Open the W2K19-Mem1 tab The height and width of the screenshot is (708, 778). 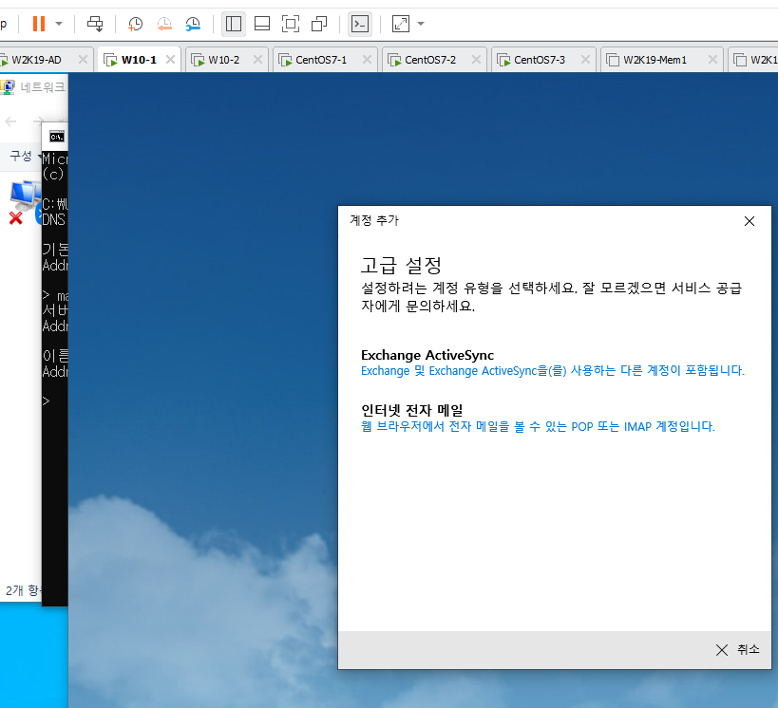655,60
